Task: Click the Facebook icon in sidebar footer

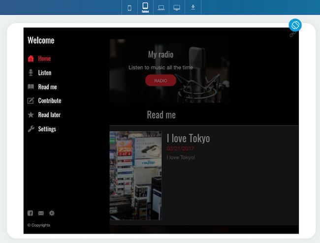Action: (x=30, y=213)
